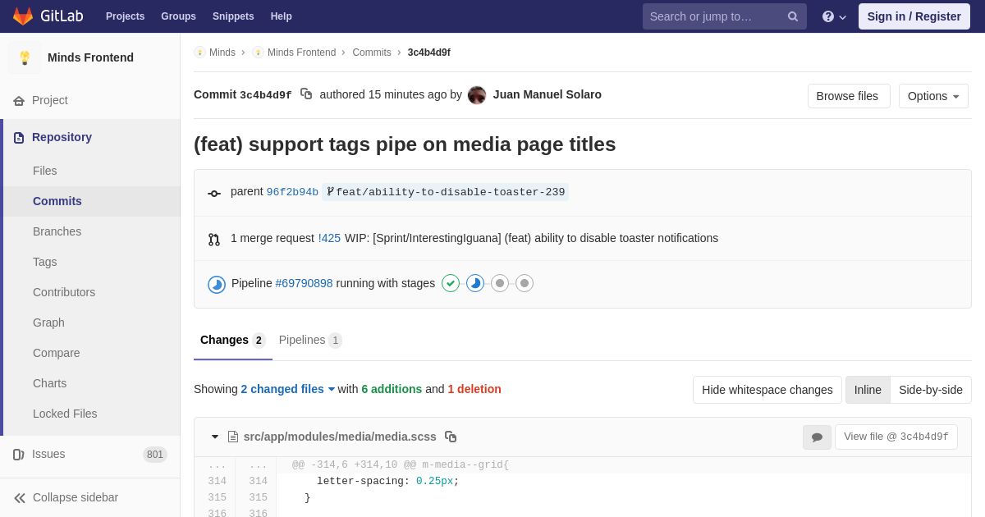This screenshot has height=517, width=985.
Task: Click Juan Manuel Solaro author name
Action: pyautogui.click(x=547, y=94)
